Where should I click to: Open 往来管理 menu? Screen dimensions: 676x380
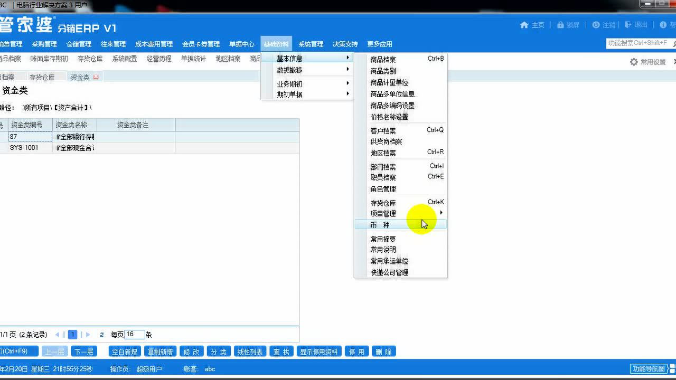point(113,44)
